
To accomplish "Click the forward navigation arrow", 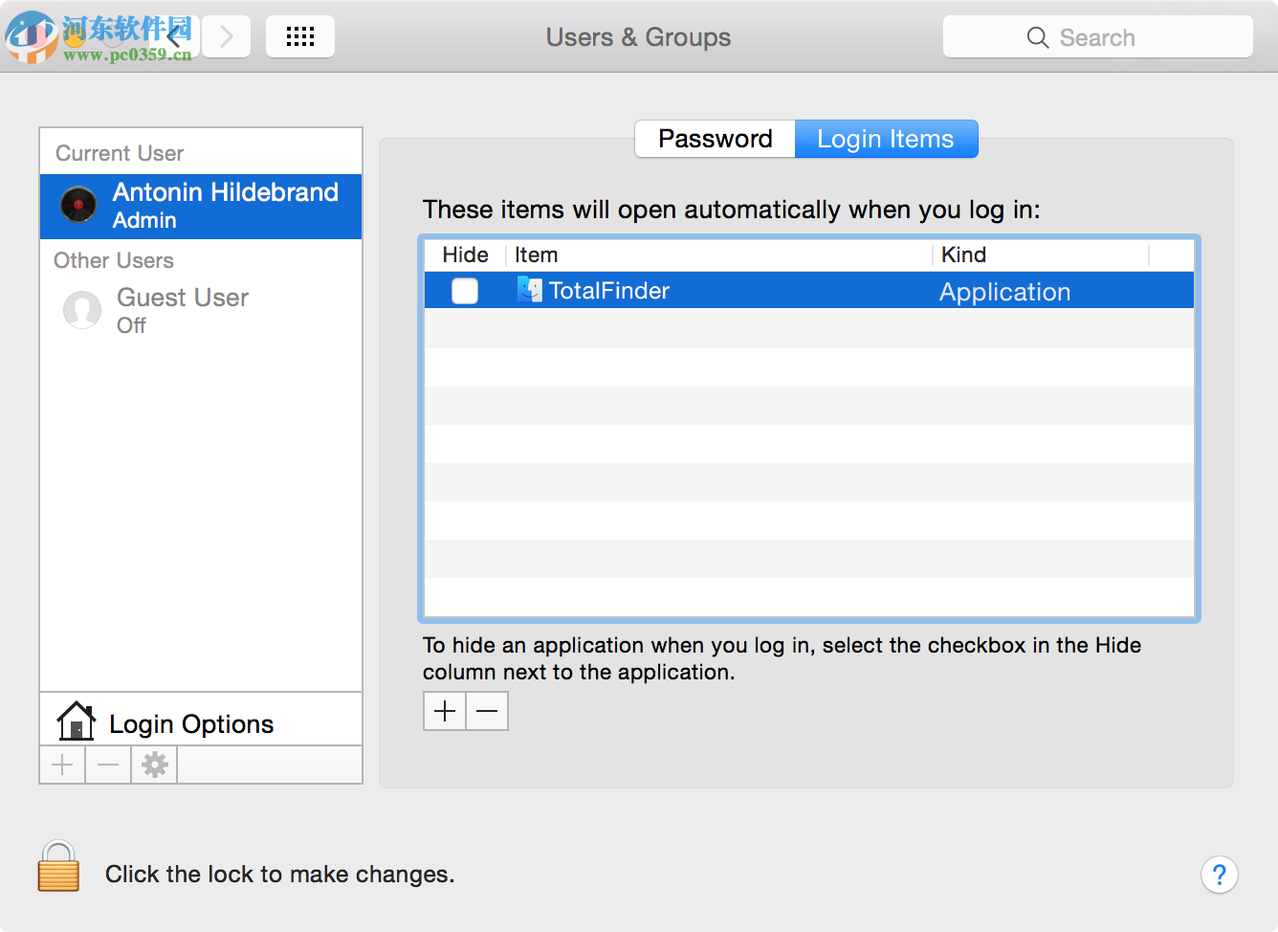I will click(226, 35).
